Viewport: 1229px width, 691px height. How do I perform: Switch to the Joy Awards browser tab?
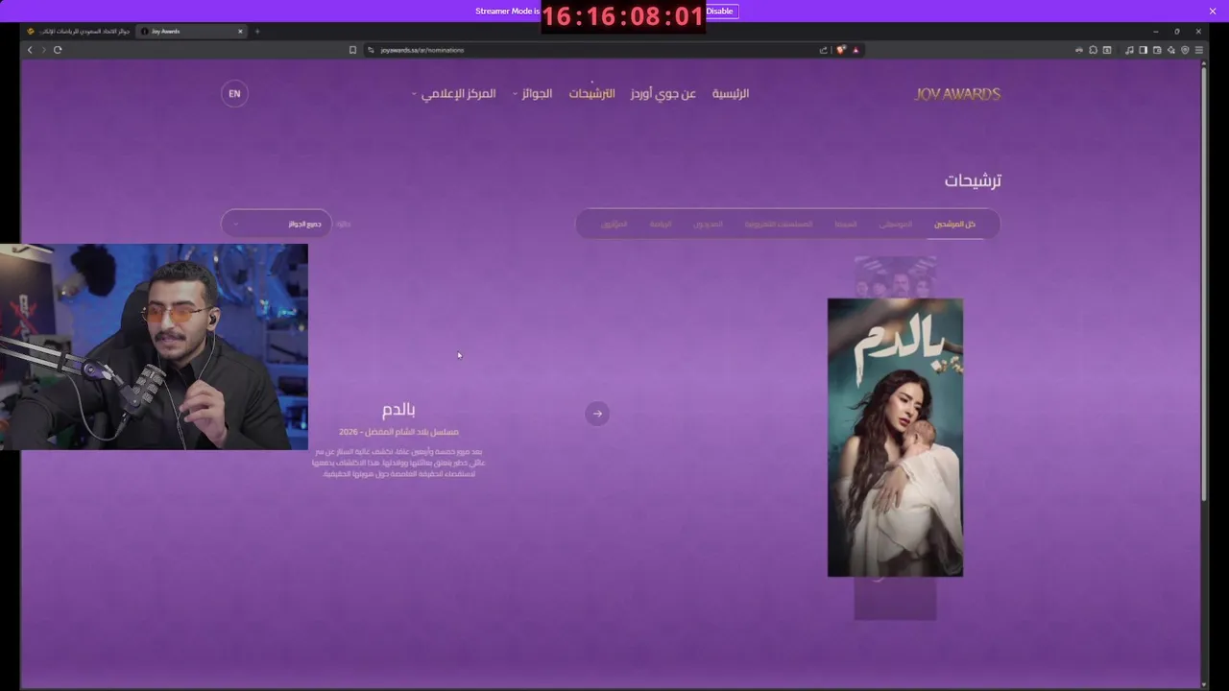(192, 32)
